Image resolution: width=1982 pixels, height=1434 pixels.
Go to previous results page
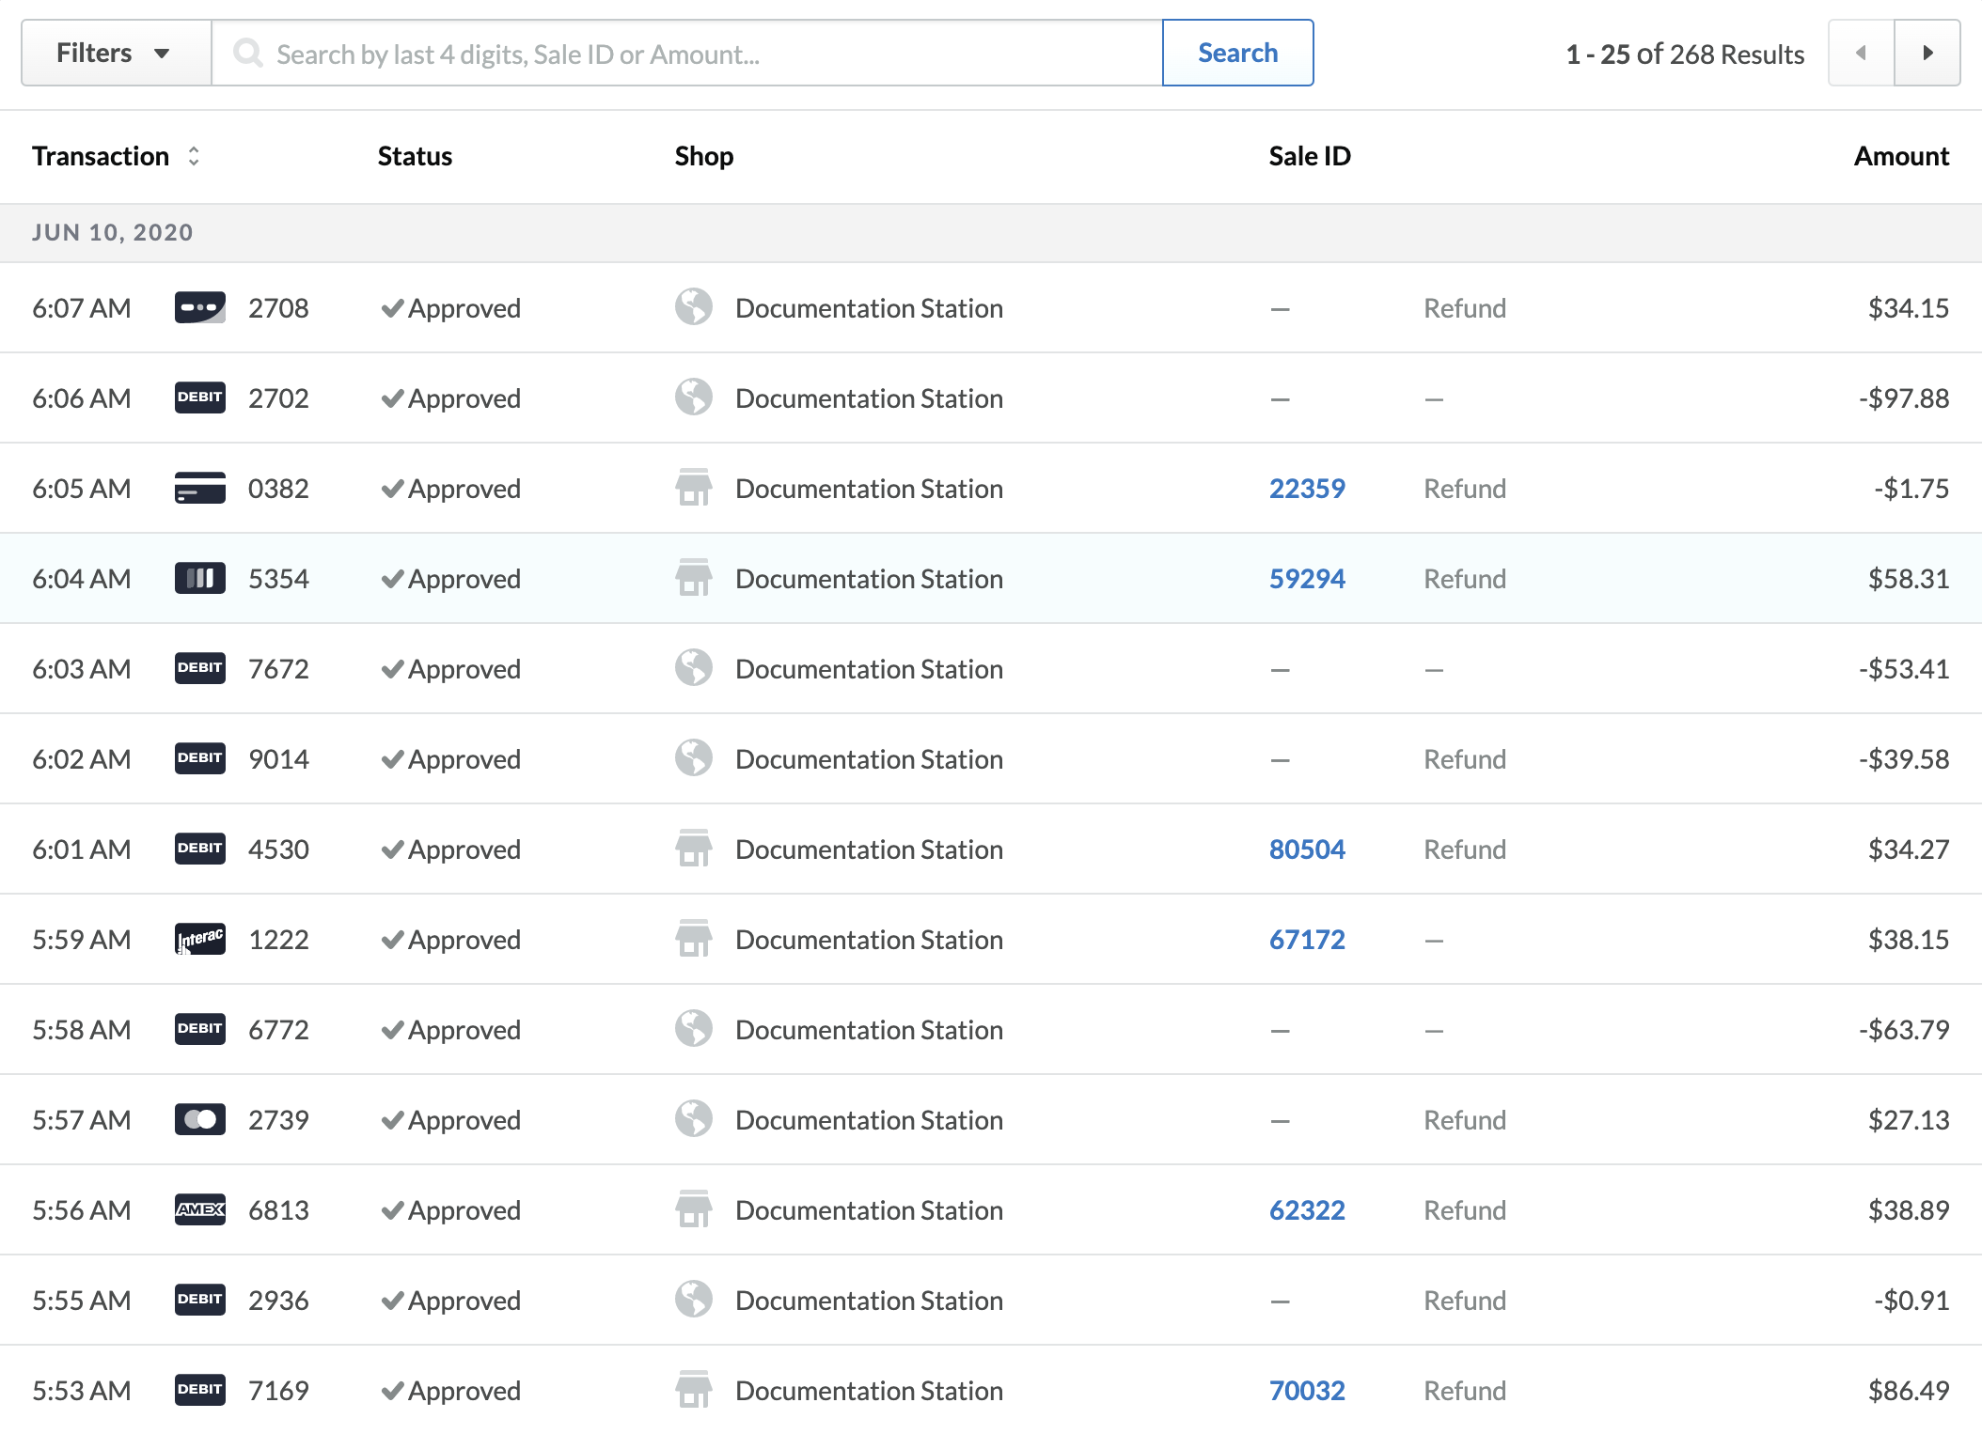(x=1861, y=54)
